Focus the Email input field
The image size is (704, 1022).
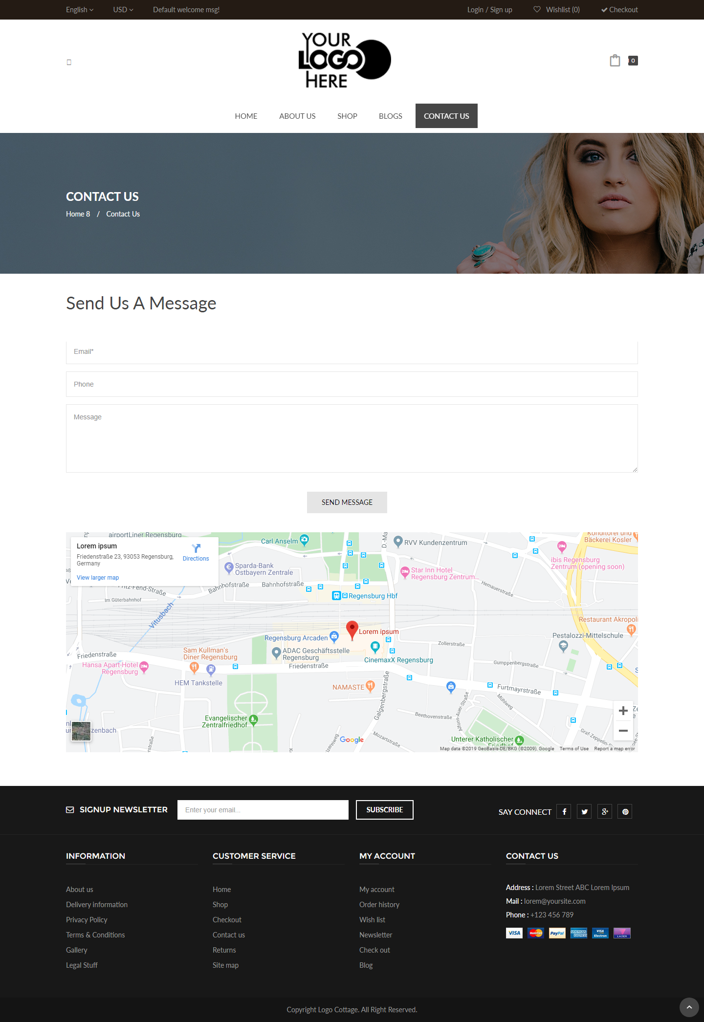tap(352, 352)
